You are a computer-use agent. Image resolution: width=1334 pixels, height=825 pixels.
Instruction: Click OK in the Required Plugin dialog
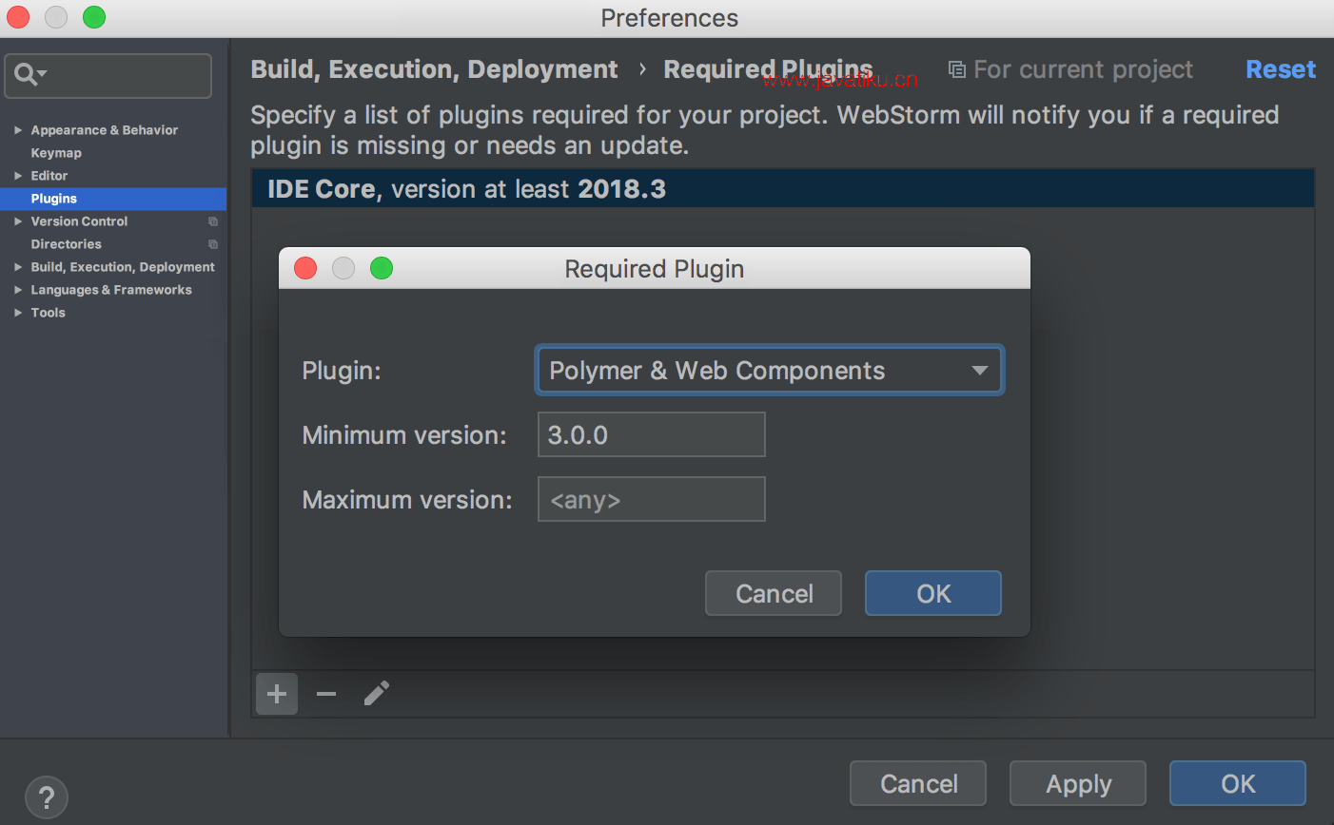pos(933,593)
